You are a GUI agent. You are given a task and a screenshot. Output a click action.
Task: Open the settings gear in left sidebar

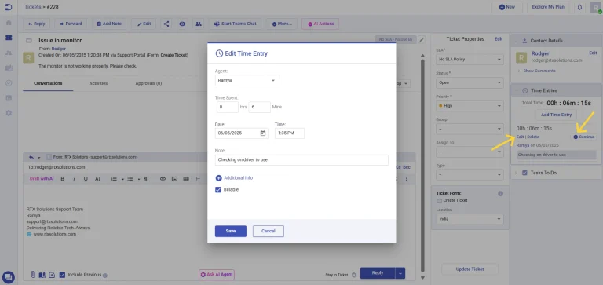[x=9, y=113]
